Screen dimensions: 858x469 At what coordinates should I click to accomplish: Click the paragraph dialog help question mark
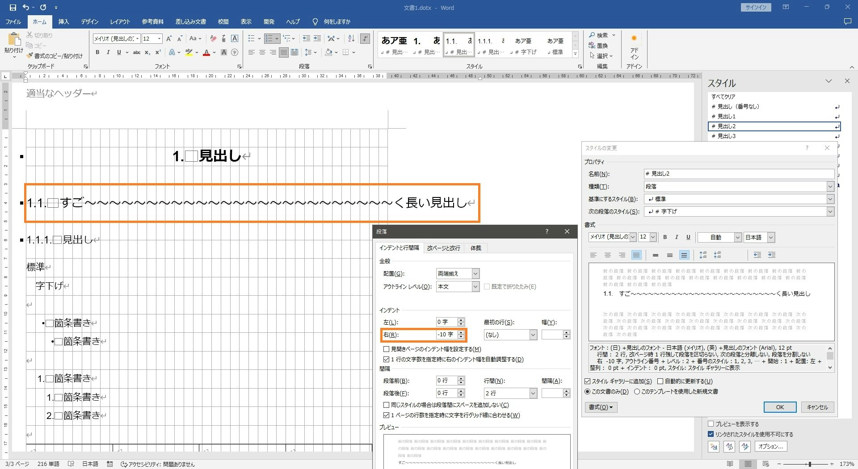(x=547, y=231)
